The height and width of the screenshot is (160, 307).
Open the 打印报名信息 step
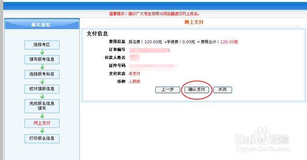click(x=42, y=139)
